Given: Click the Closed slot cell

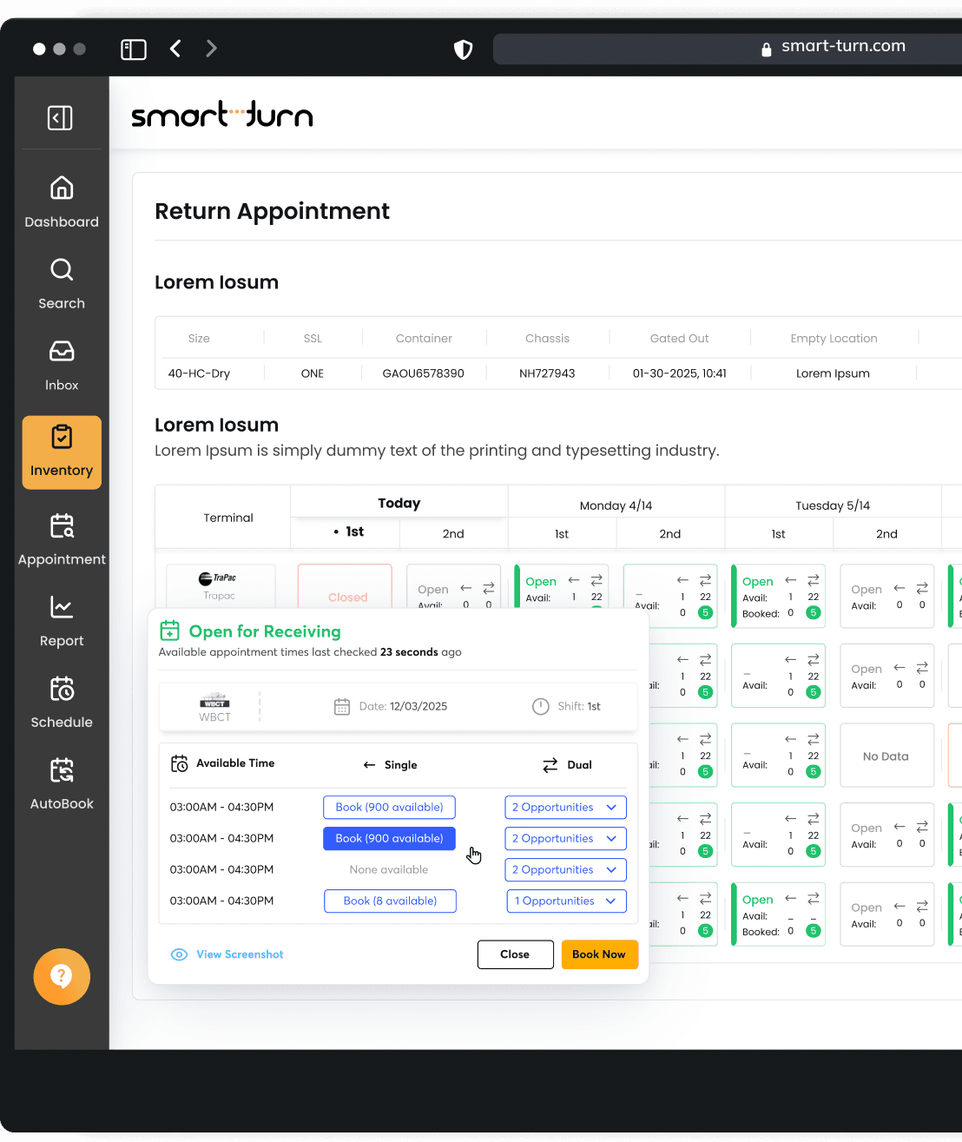Looking at the screenshot, I should pyautogui.click(x=345, y=586).
